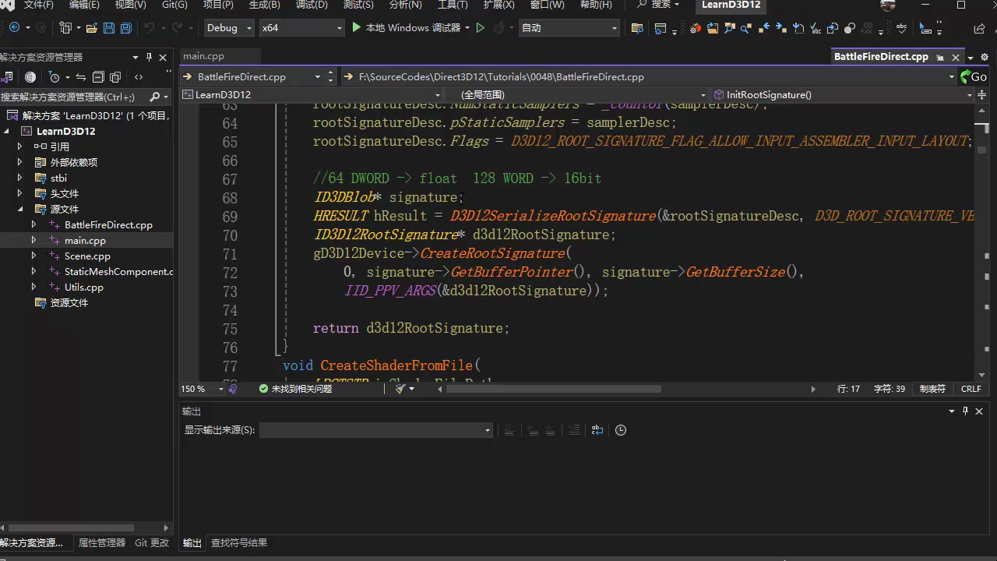
Task: Toggle word wrap in the output panel
Action: [x=597, y=430]
